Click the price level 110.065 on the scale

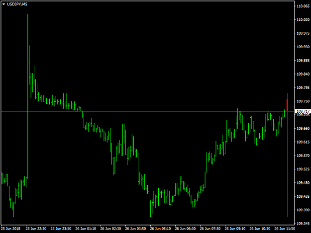coord(303,6)
